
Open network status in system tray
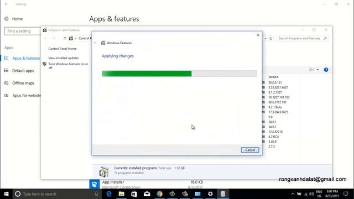coord(306,194)
